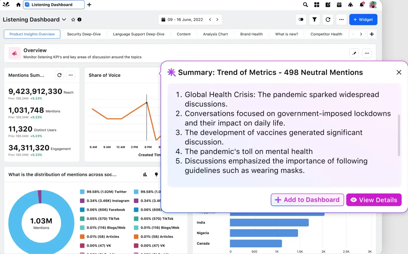The width and height of the screenshot is (408, 254).
Task: Click the View Details button
Action: [374, 200]
